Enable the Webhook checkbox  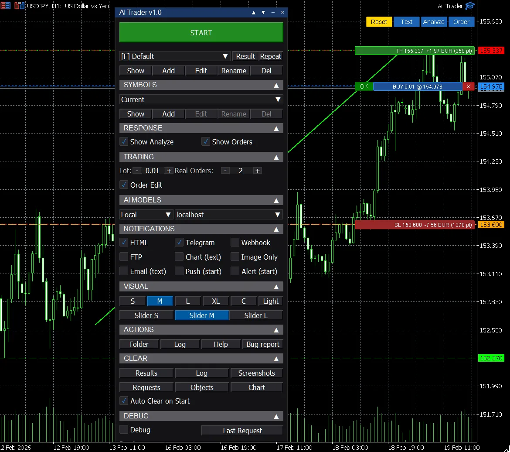click(x=235, y=243)
